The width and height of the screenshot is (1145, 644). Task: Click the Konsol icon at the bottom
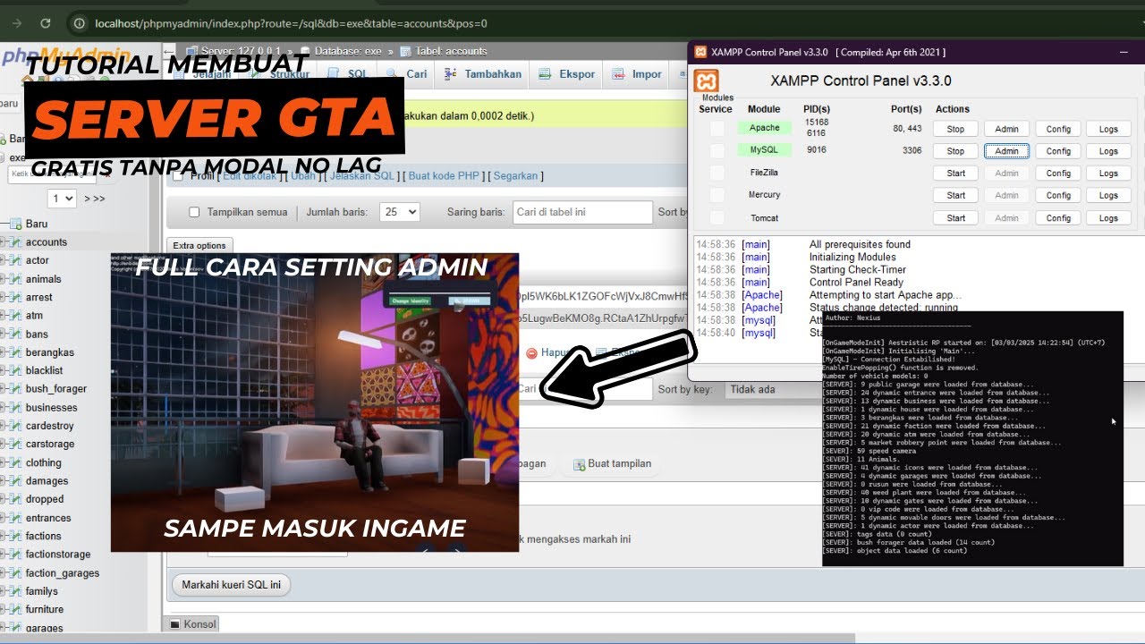(176, 624)
